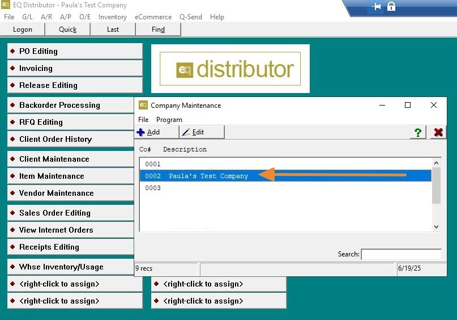
Task: Open Receipts Editing
Action: click(71, 247)
